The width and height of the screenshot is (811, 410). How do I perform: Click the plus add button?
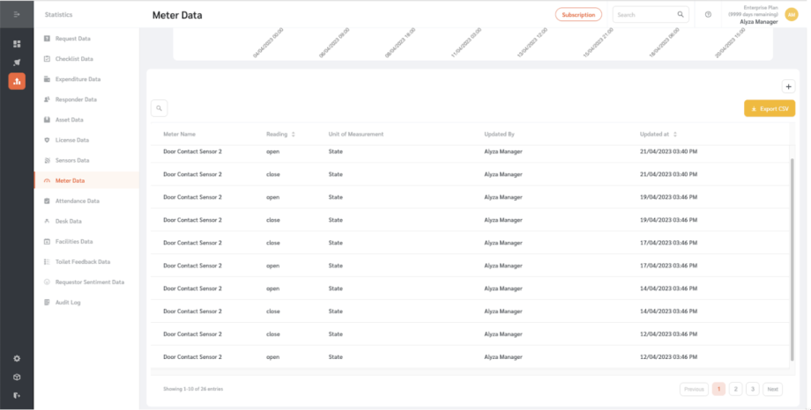click(x=788, y=87)
